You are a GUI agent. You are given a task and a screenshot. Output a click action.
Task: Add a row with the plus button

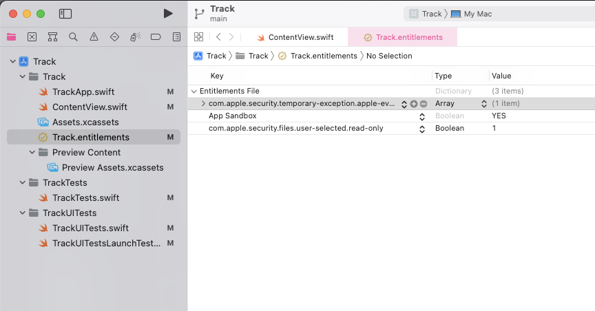pyautogui.click(x=414, y=104)
